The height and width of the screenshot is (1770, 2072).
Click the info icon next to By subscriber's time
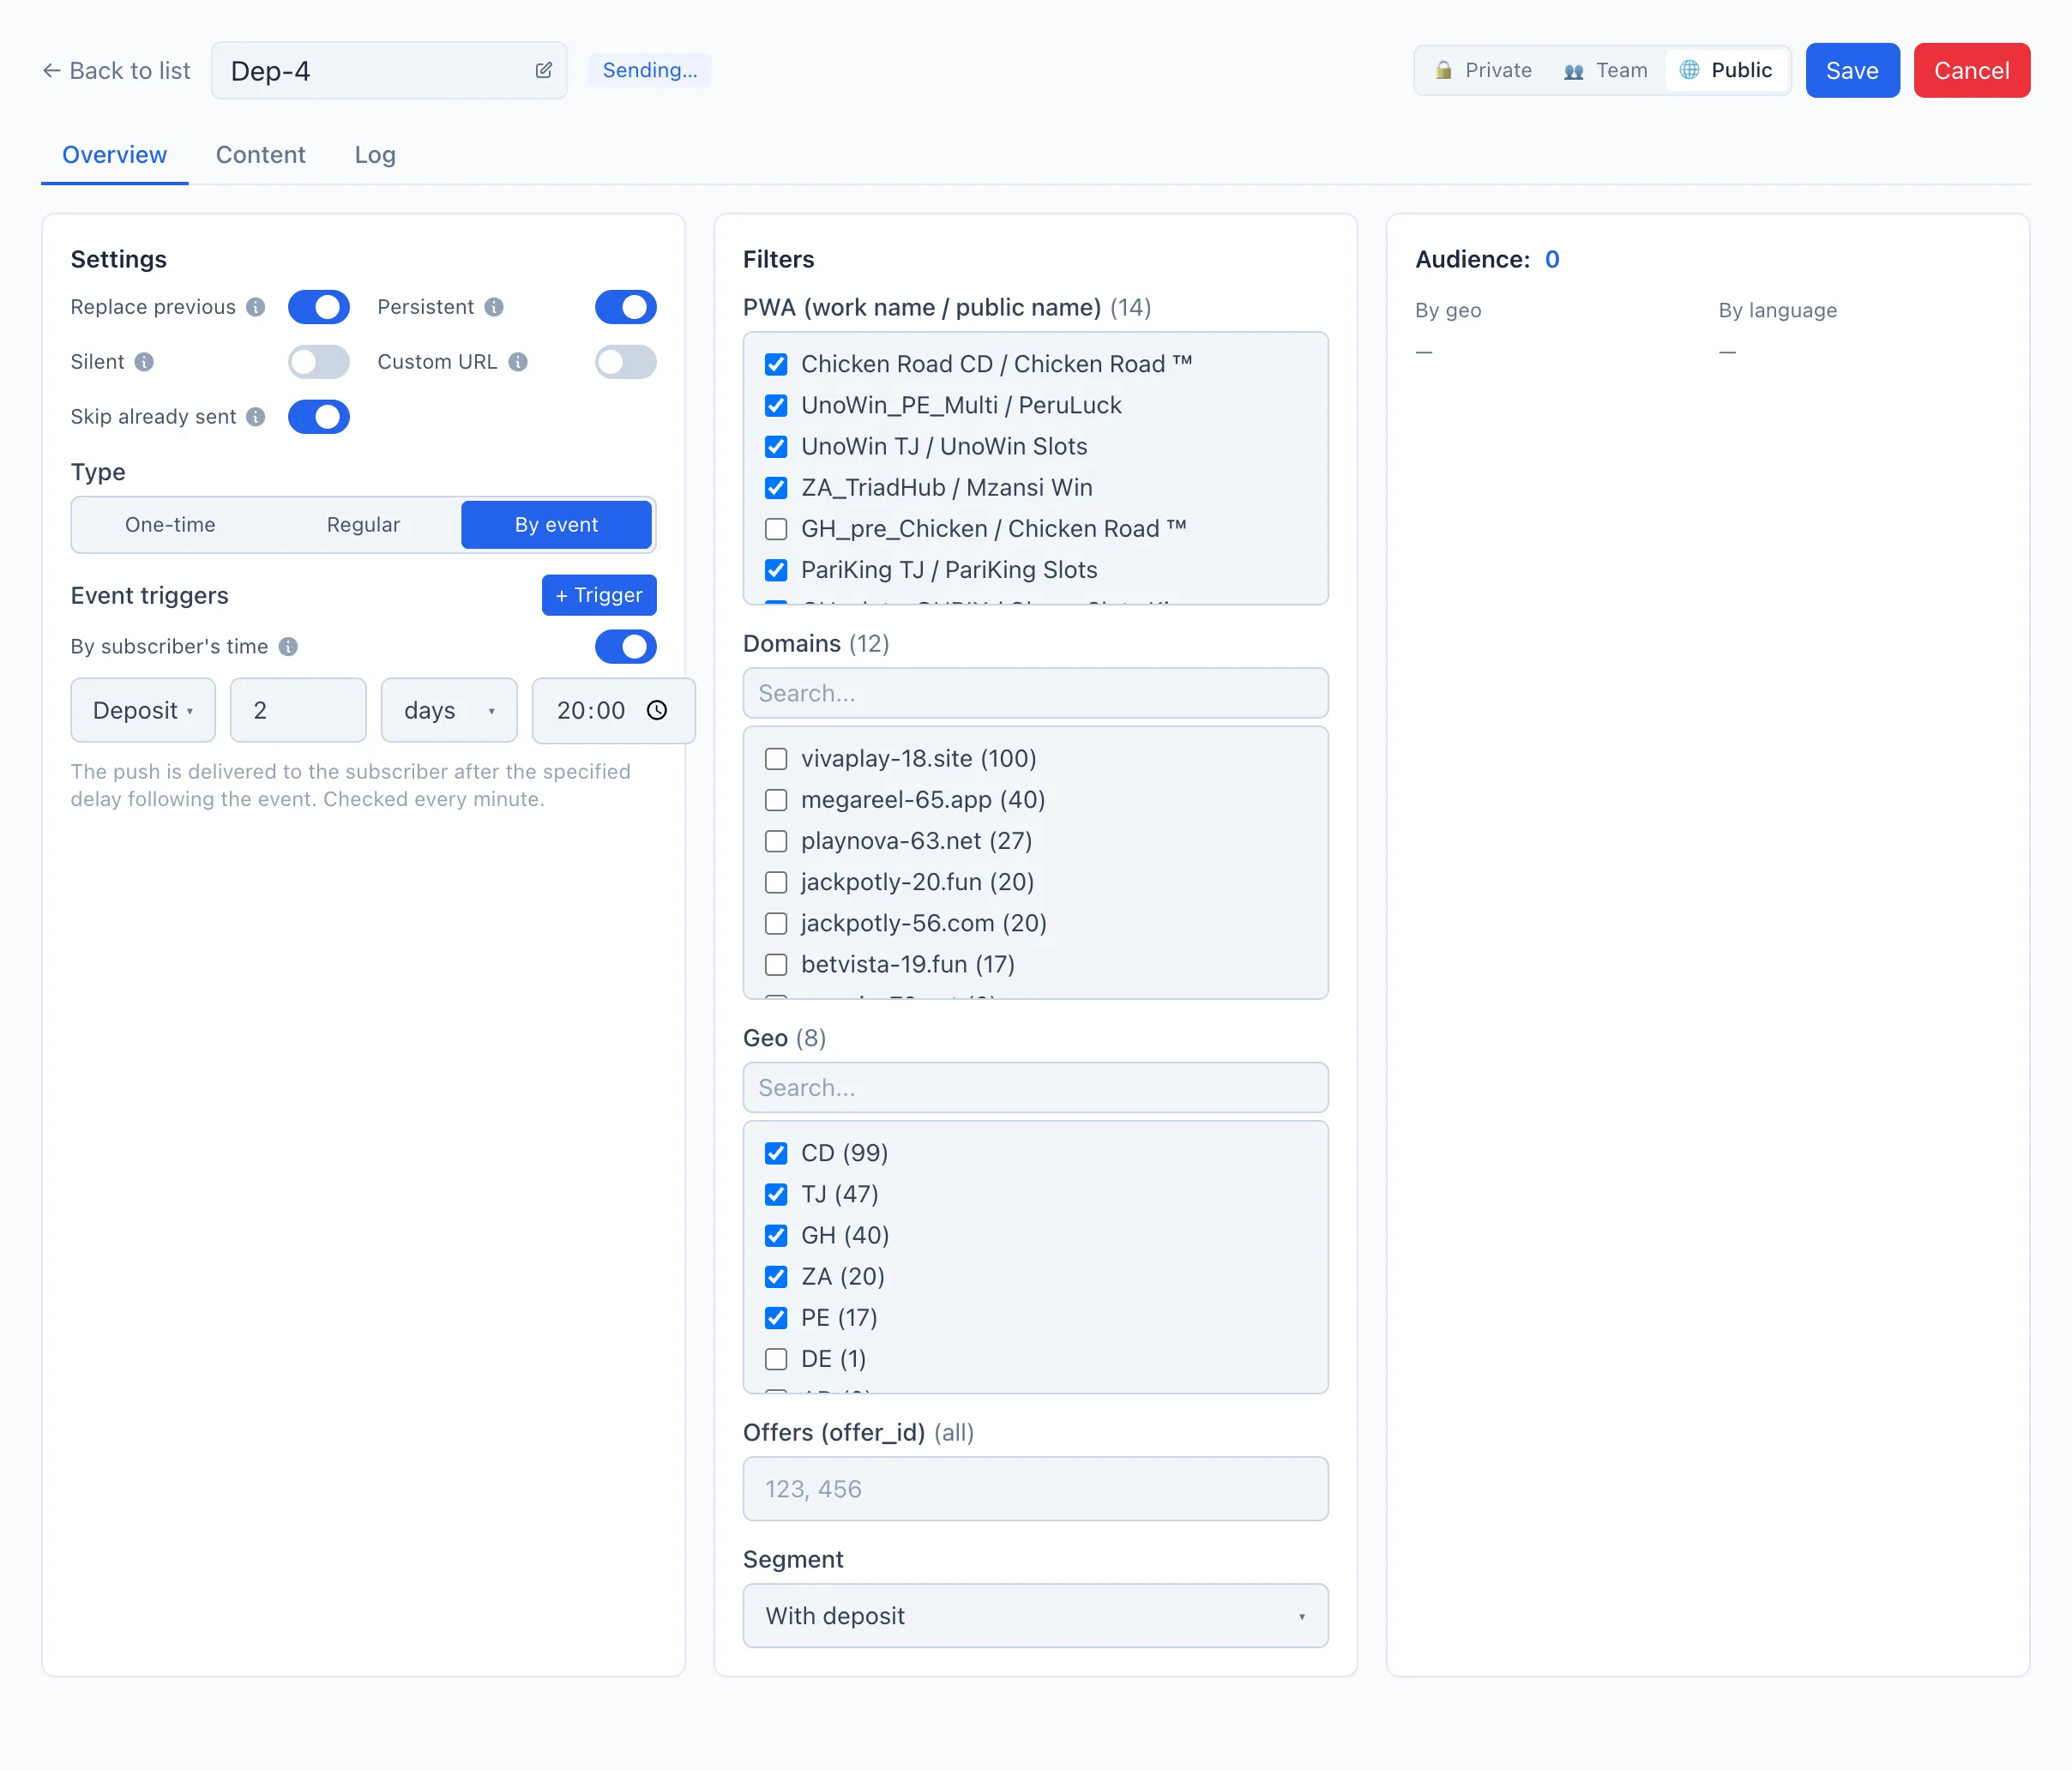coord(288,647)
